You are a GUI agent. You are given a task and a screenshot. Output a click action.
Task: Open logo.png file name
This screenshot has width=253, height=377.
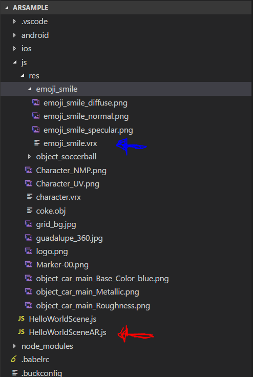click(x=52, y=252)
